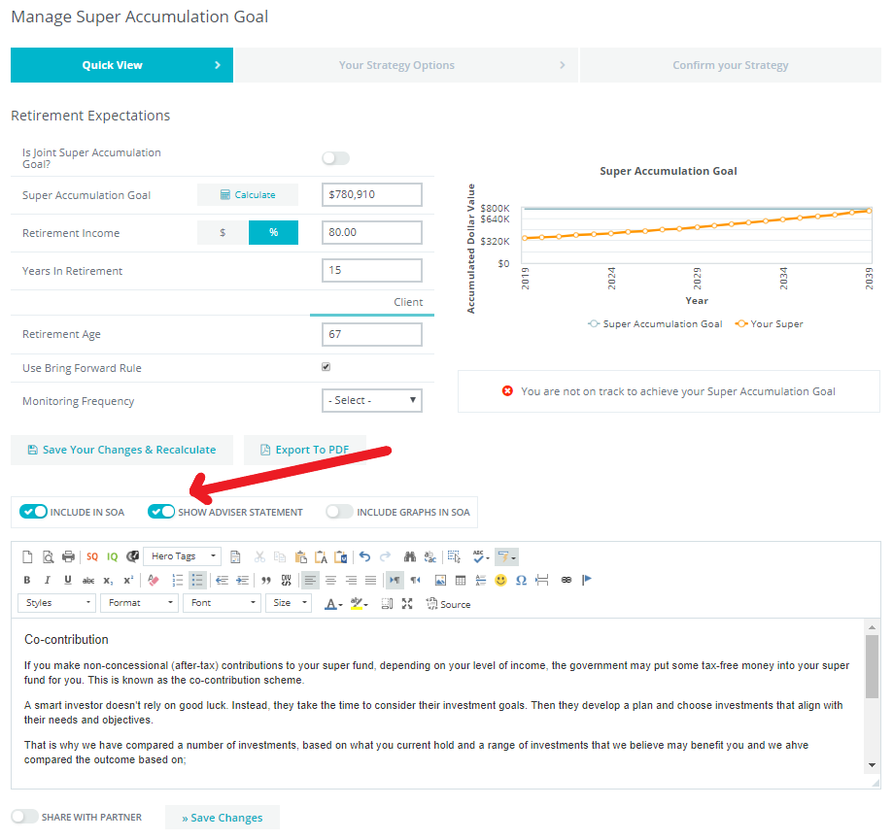Image resolution: width=893 pixels, height=840 pixels.
Task: Open the smiley emoticon picker
Action: [500, 580]
